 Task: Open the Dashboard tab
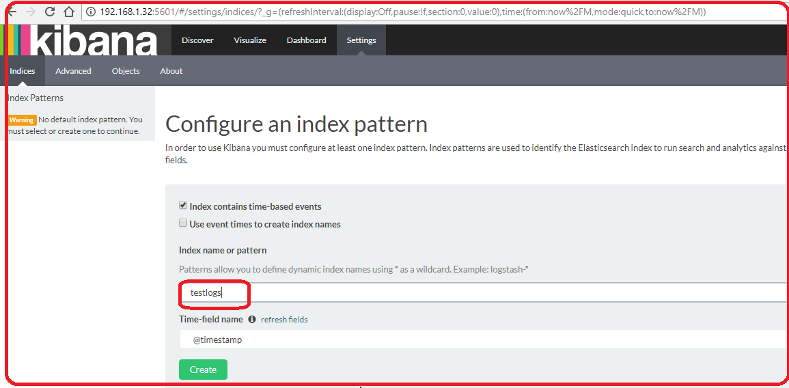click(x=307, y=40)
